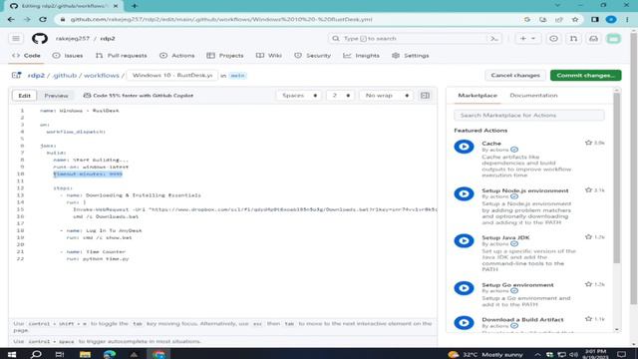
Task: Open the hamburger navigation menu
Action: 16,39
